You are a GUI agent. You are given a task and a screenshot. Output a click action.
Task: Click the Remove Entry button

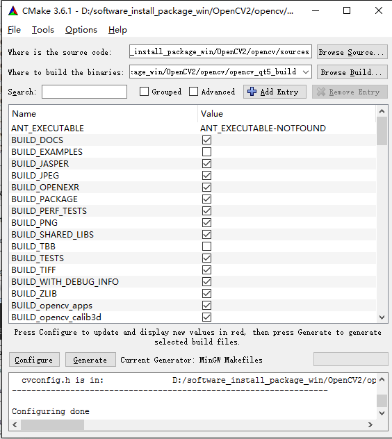tap(350, 92)
